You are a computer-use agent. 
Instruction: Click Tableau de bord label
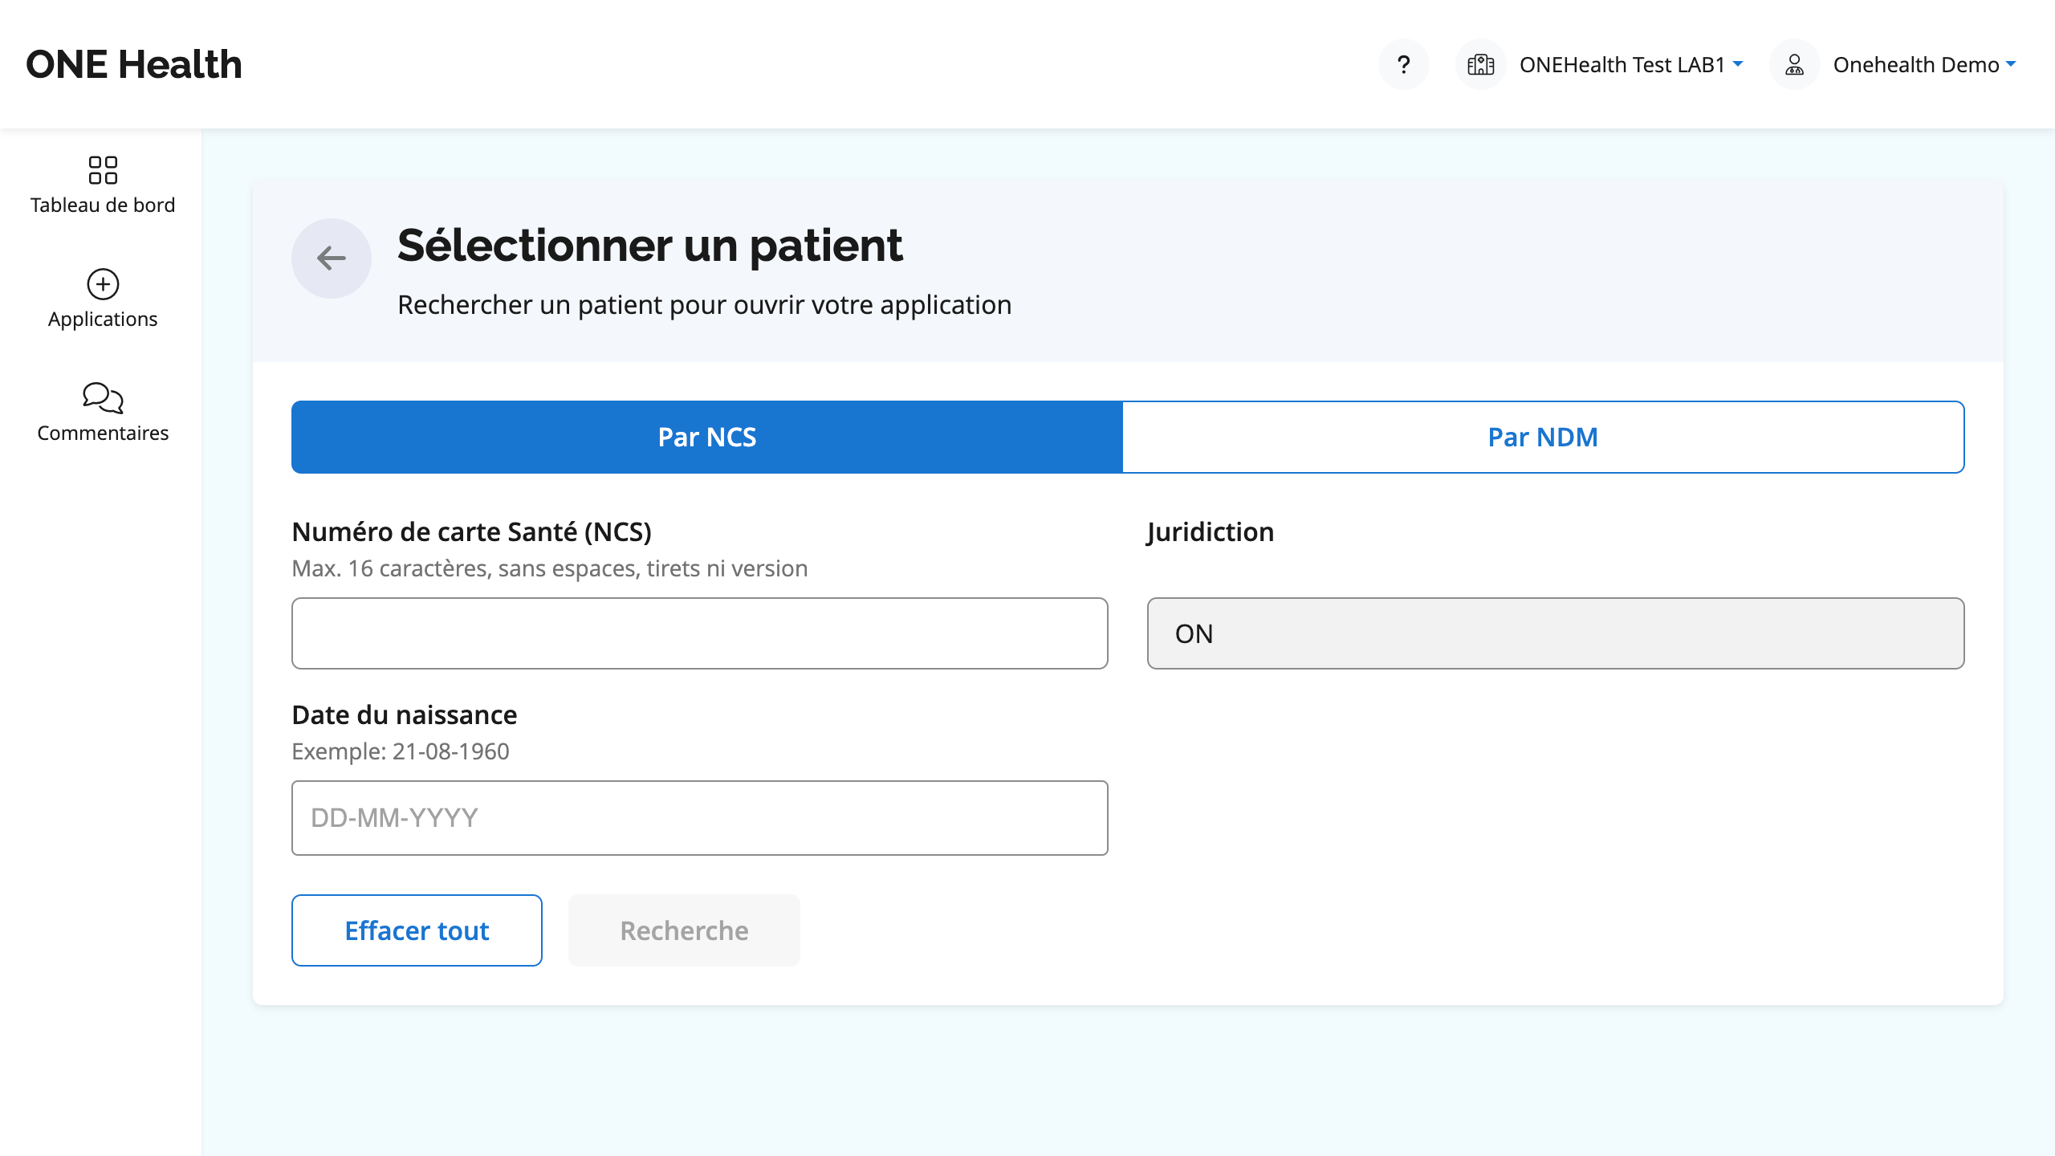pyautogui.click(x=103, y=205)
